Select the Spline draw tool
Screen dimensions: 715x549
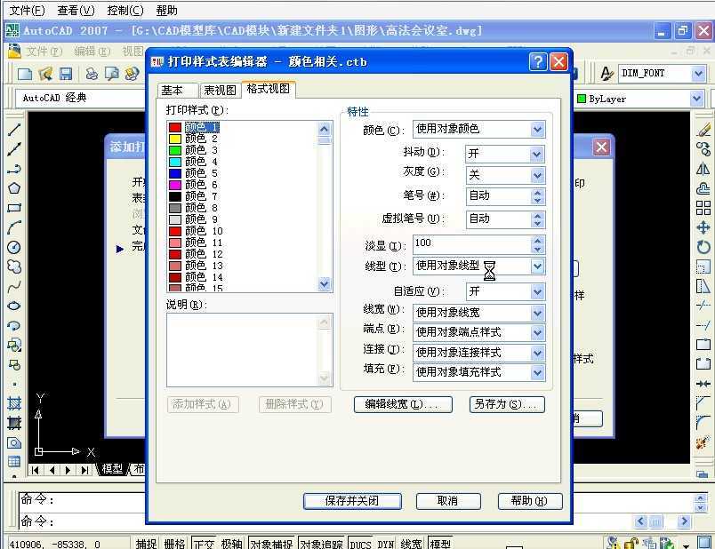[x=14, y=287]
